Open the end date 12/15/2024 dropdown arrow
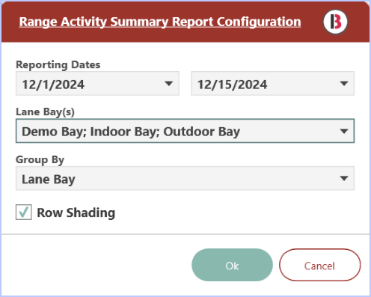This screenshot has width=371, height=297. click(344, 84)
